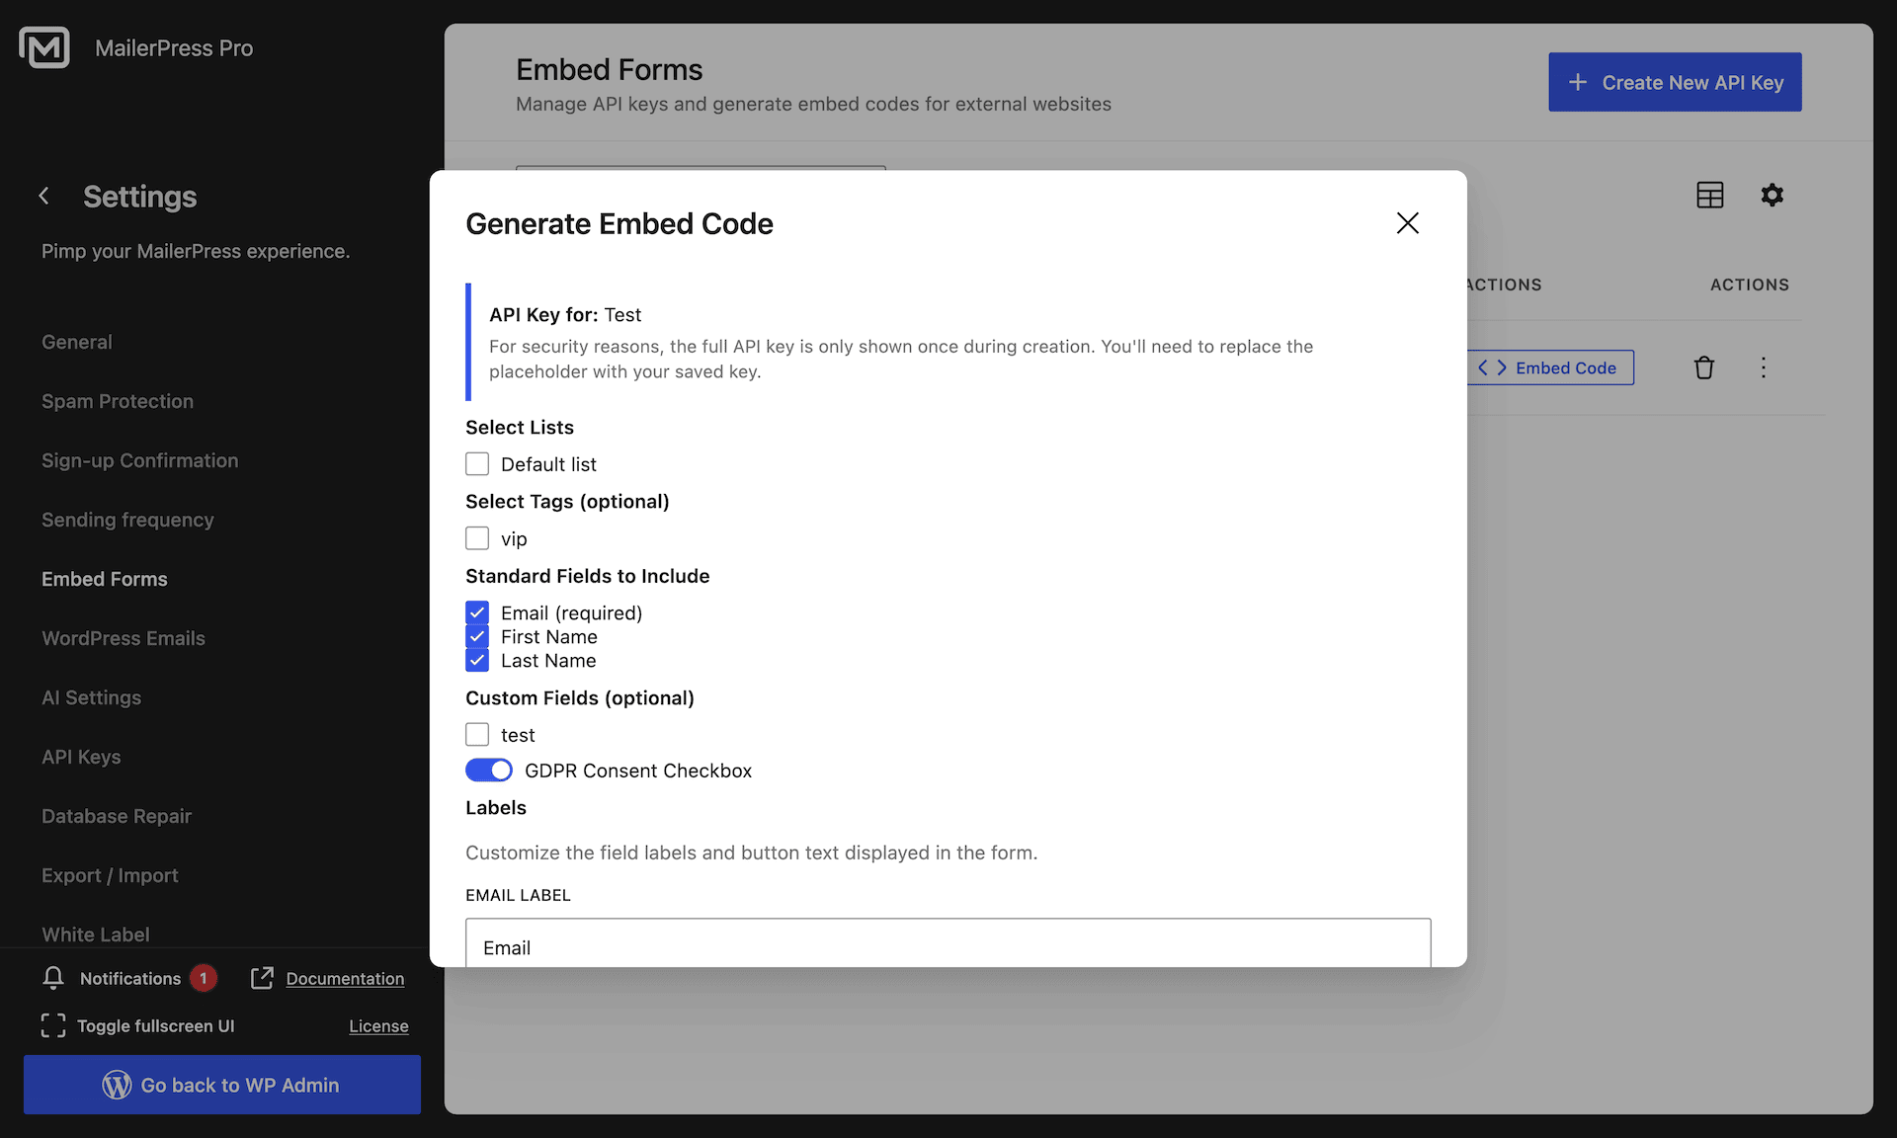Image resolution: width=1897 pixels, height=1138 pixels.
Task: Open Sending frequency settings
Action: [x=127, y=520]
